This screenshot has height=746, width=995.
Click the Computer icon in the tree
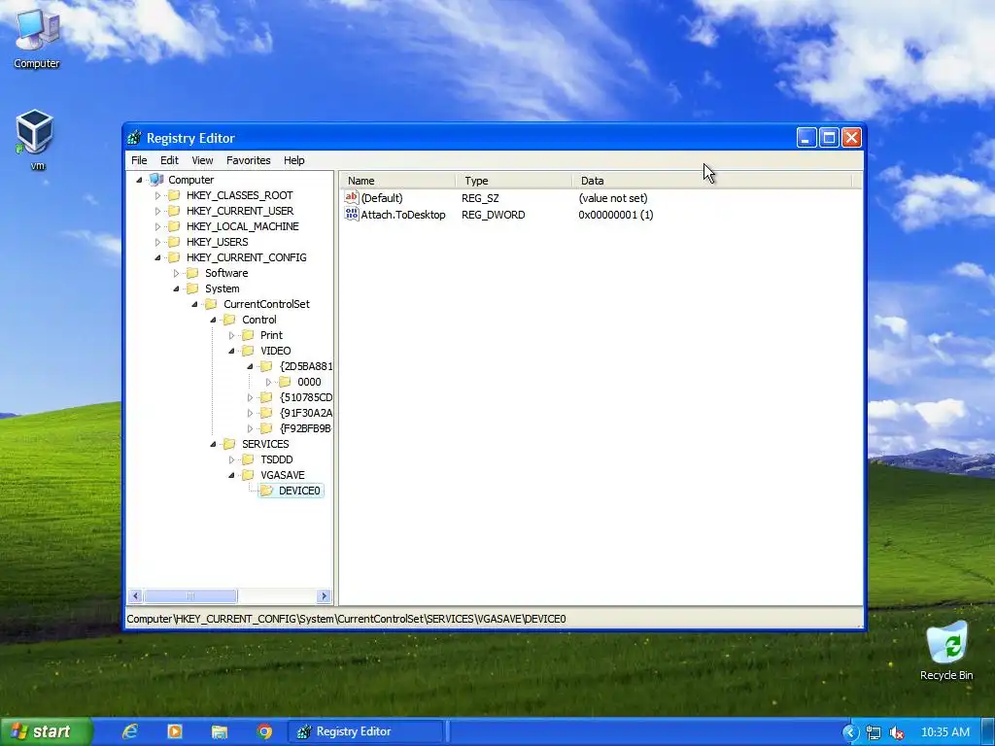tap(156, 180)
